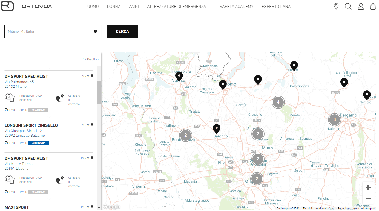The width and height of the screenshot is (379, 211).
Task: Click the route icon in the Lissone store card
Action: pyautogui.click(x=60, y=180)
